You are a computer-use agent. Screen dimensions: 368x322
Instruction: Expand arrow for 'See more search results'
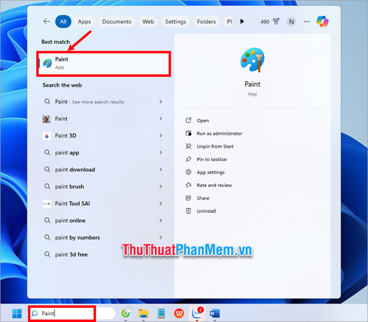pyautogui.click(x=161, y=102)
